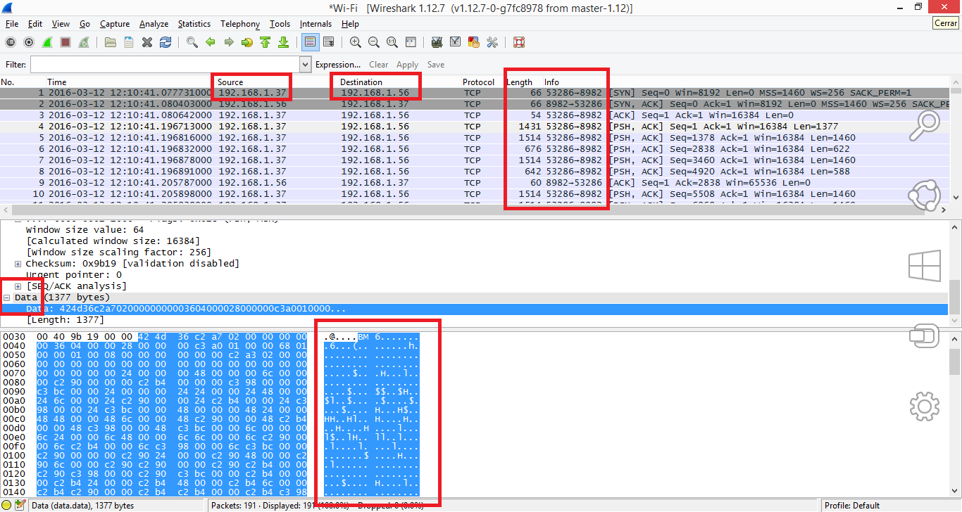The image size is (962, 512).
Task: Expand the SEQ/ACK analysis section
Action: (17, 286)
